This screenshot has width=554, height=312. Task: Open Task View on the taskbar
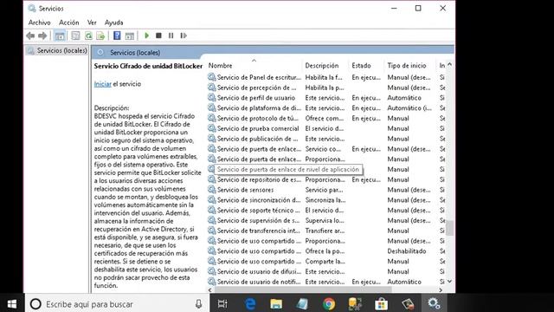click(222, 304)
